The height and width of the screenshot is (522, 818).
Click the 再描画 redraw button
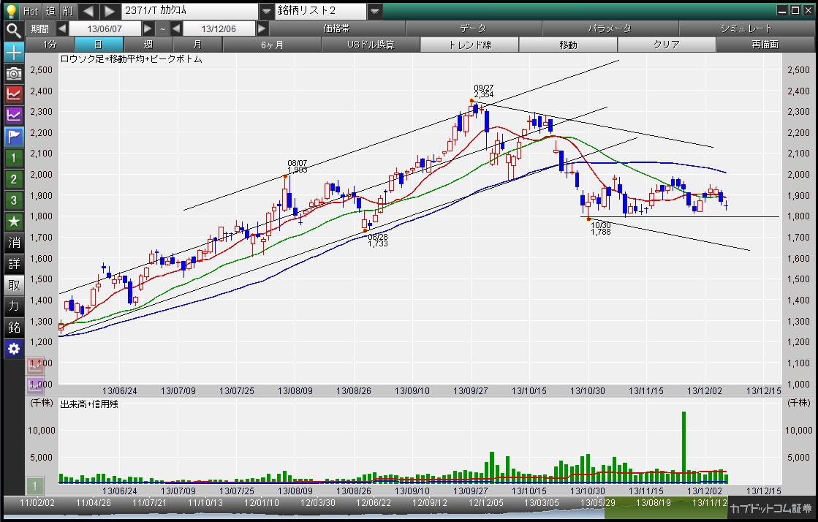tap(765, 45)
